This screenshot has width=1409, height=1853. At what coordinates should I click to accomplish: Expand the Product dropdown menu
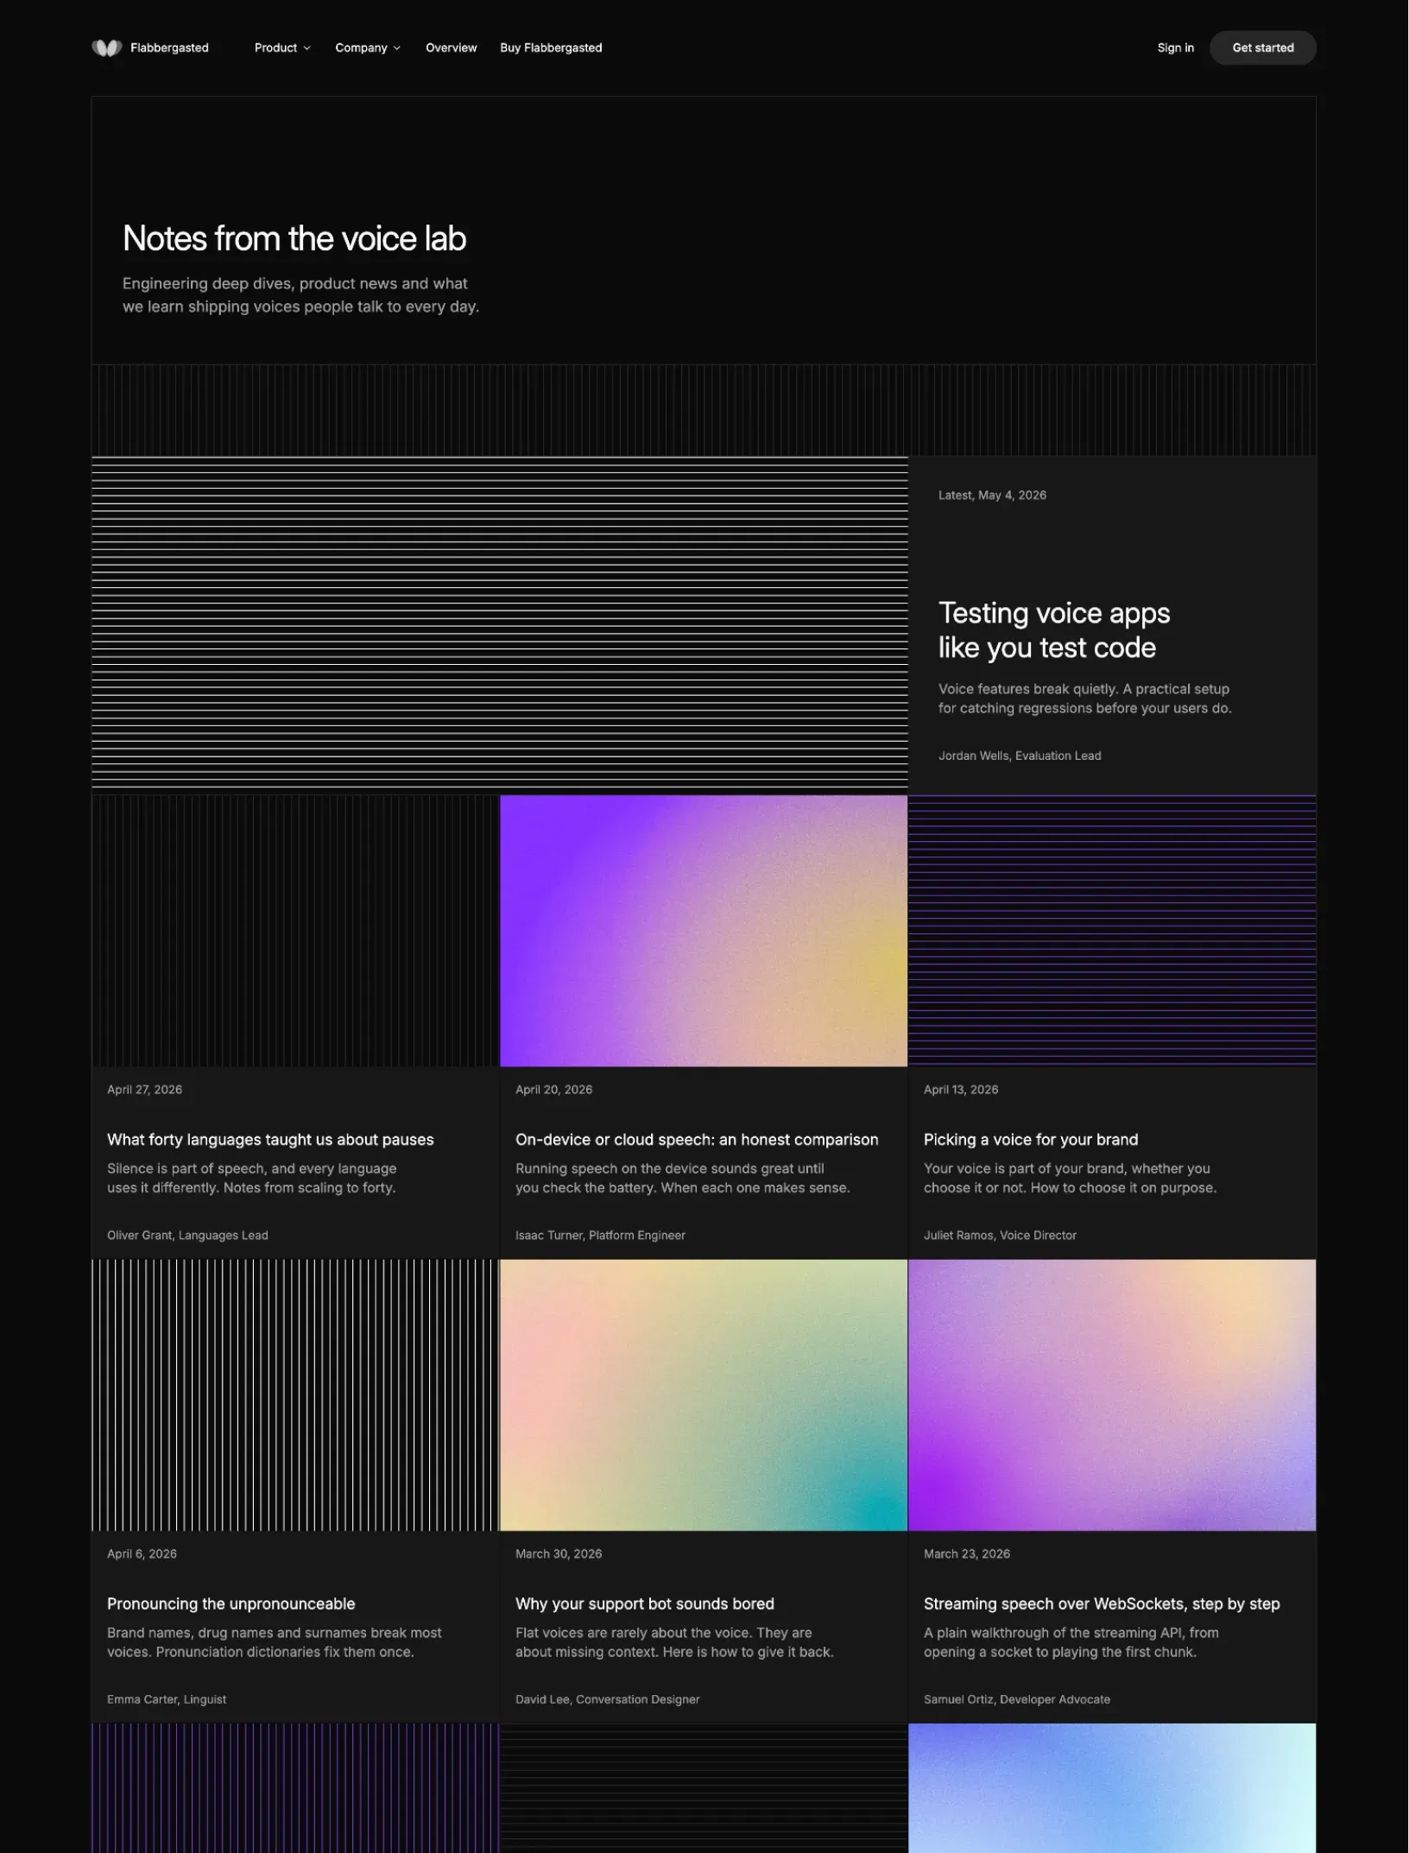pos(282,48)
